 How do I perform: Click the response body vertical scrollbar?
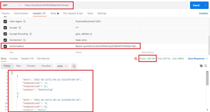(207, 79)
